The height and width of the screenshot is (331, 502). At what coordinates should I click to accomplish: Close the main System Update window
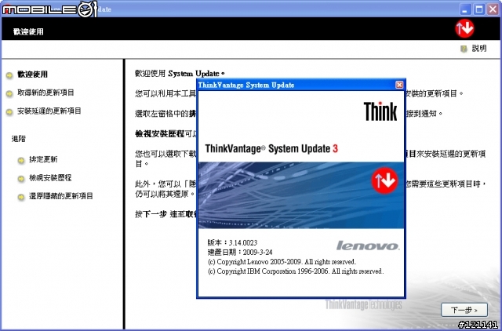pyautogui.click(x=493, y=9)
